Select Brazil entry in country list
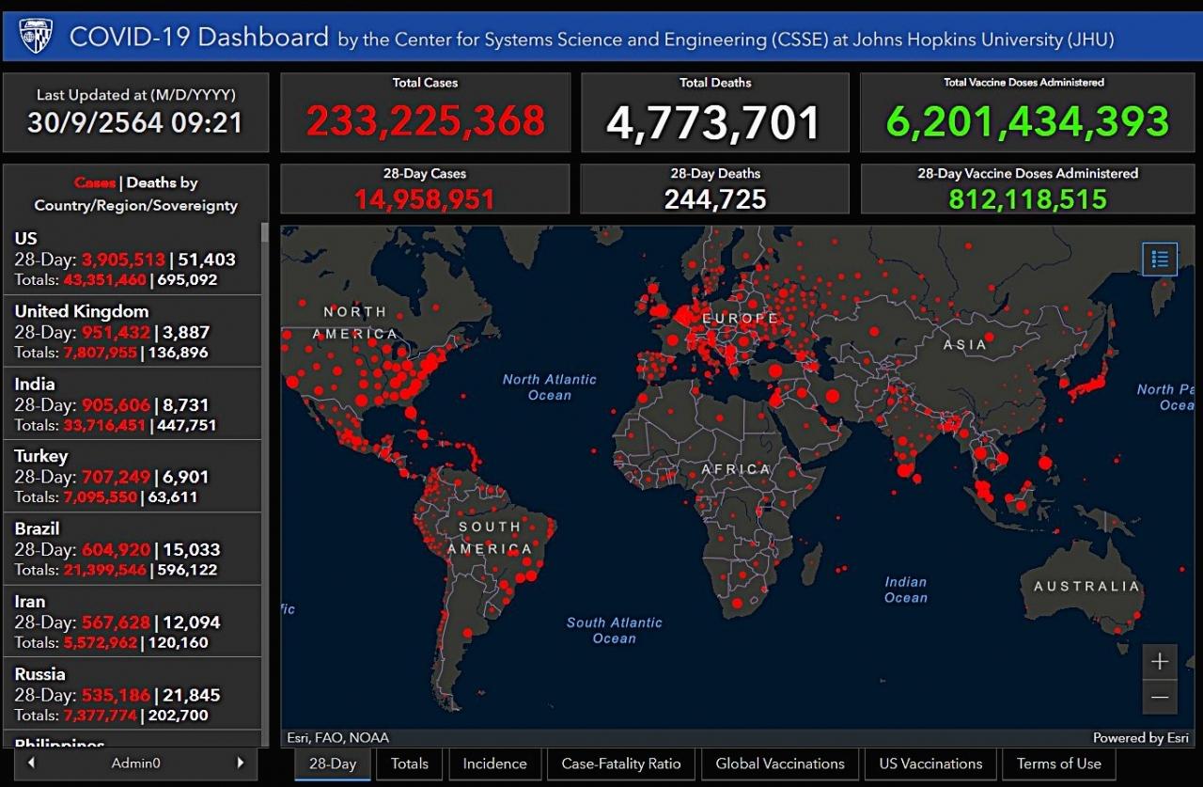 click(132, 548)
